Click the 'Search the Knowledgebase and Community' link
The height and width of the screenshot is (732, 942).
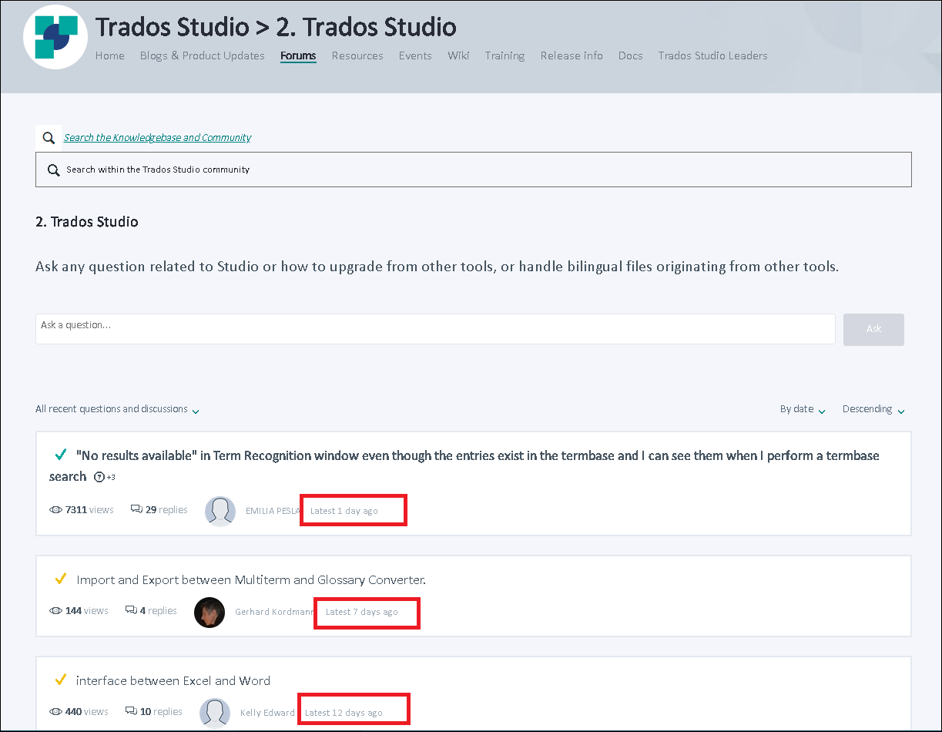pos(157,137)
